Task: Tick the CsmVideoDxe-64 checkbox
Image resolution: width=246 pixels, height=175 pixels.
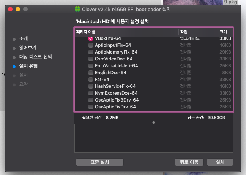Action: pyautogui.click(x=91, y=59)
